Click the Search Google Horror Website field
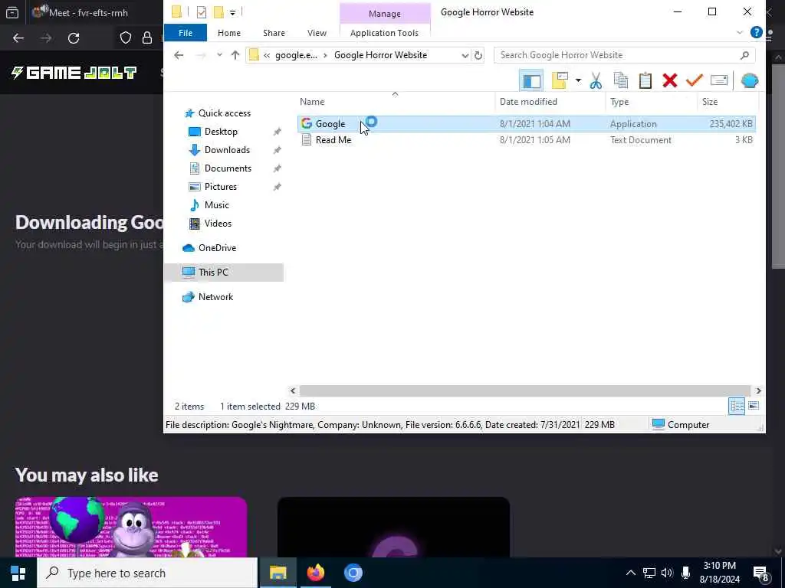 [x=624, y=55]
